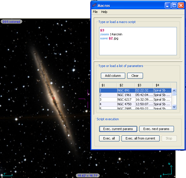Click inside the macro script text area

coord(138,41)
